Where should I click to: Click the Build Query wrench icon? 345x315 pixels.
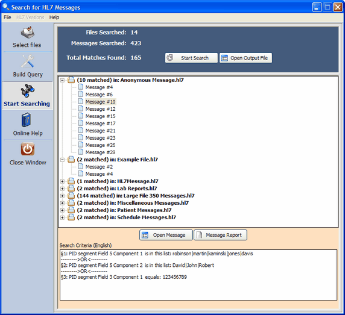[28, 61]
